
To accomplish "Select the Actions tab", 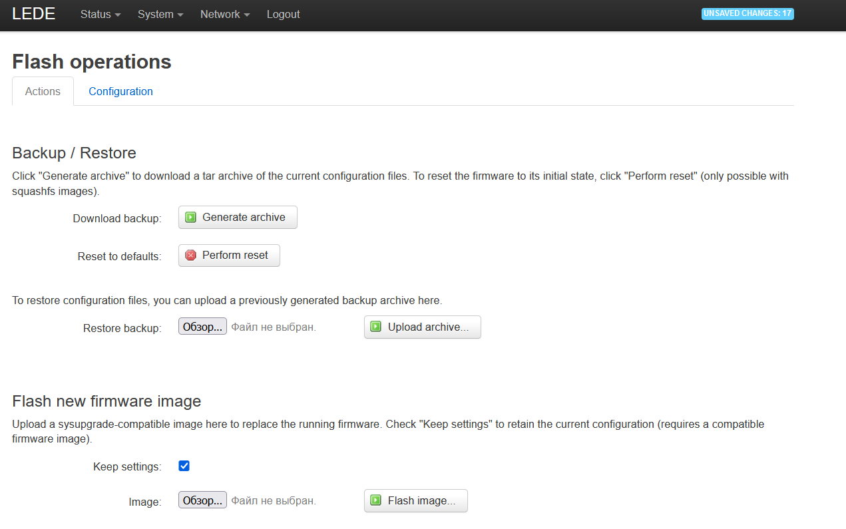I will point(43,92).
